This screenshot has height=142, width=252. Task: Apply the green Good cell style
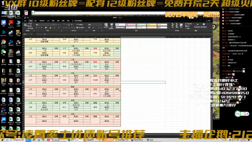pos(141,25)
